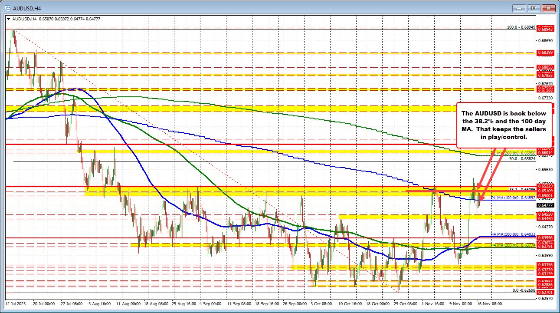Select the AUDUSD,H4 title bar tab

(x=26, y=7)
